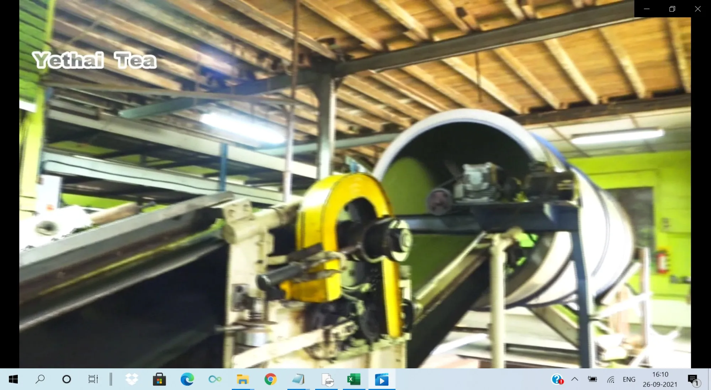Open Task View on the taskbar
Viewport: 711px width, 390px height.
[x=93, y=379]
